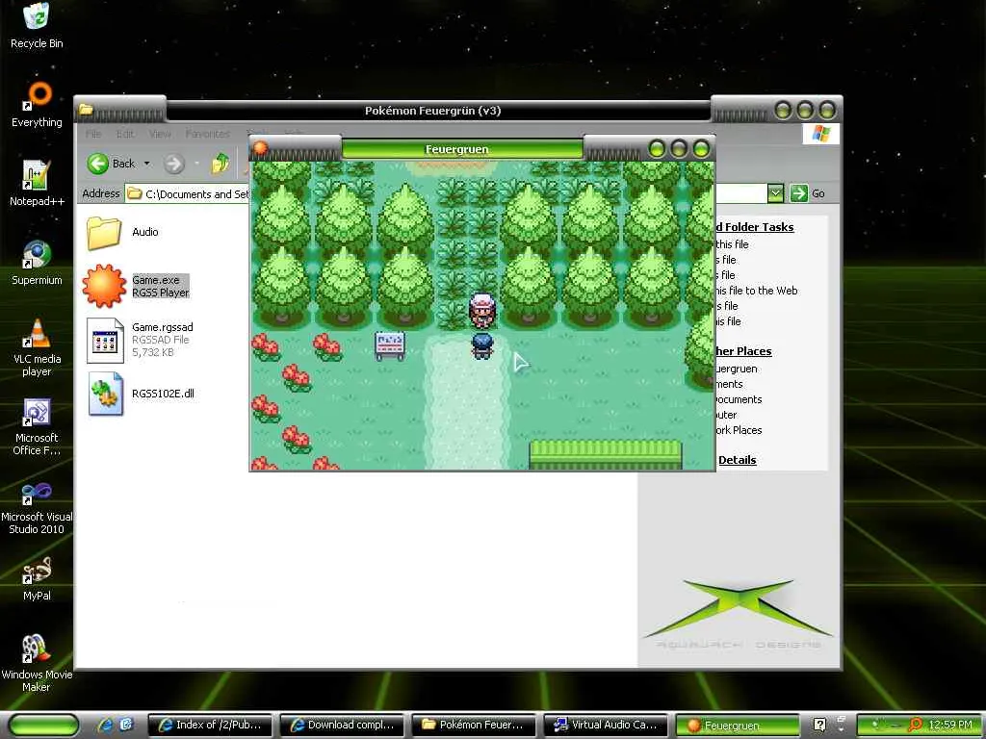Collapse the Folder Tasks panel header
Viewport: 986px width, 739px height.
pyautogui.click(x=755, y=227)
